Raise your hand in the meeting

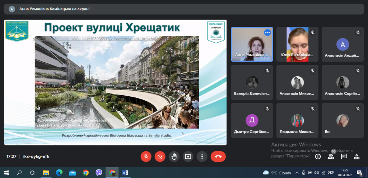tap(174, 157)
